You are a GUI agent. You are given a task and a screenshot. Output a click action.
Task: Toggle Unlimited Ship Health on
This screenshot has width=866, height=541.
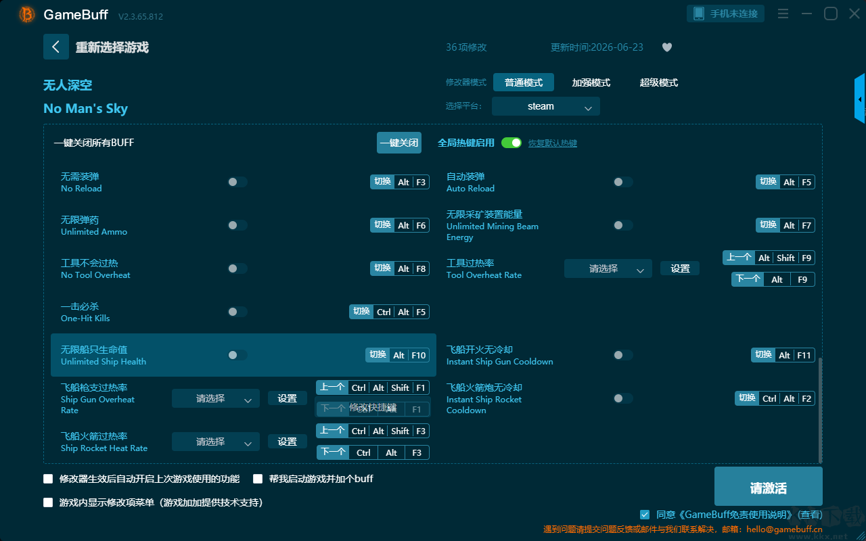(x=237, y=355)
